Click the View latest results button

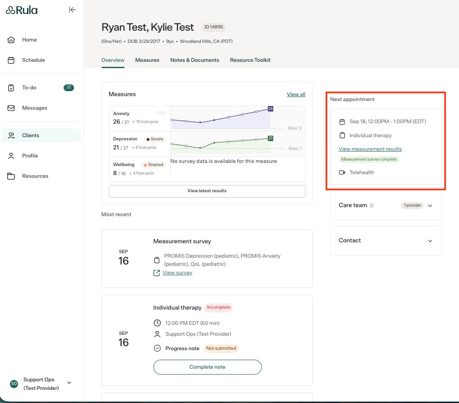point(207,191)
